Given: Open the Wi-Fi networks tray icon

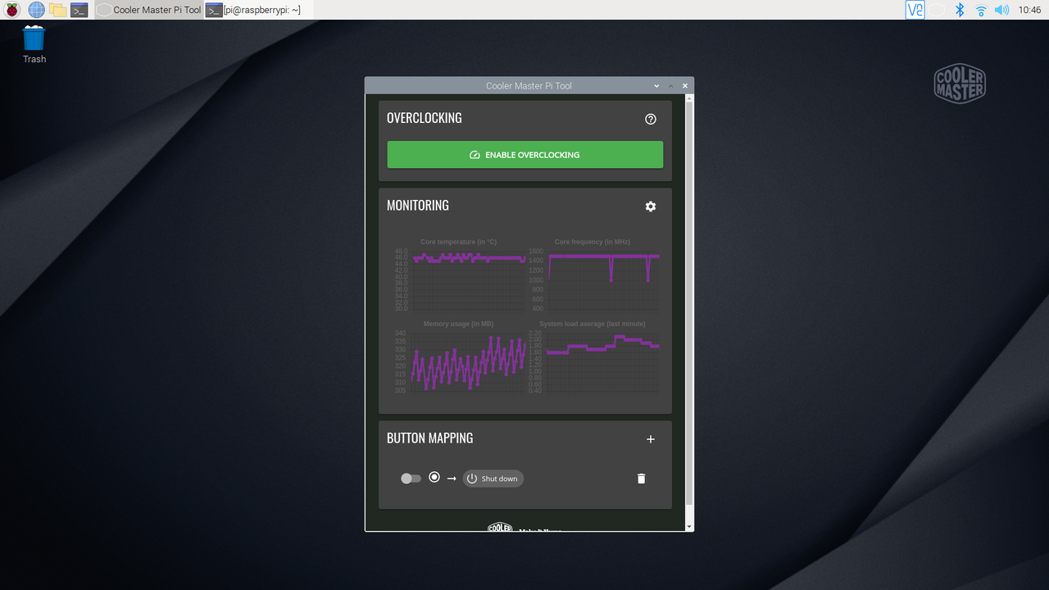Looking at the screenshot, I should 981,10.
